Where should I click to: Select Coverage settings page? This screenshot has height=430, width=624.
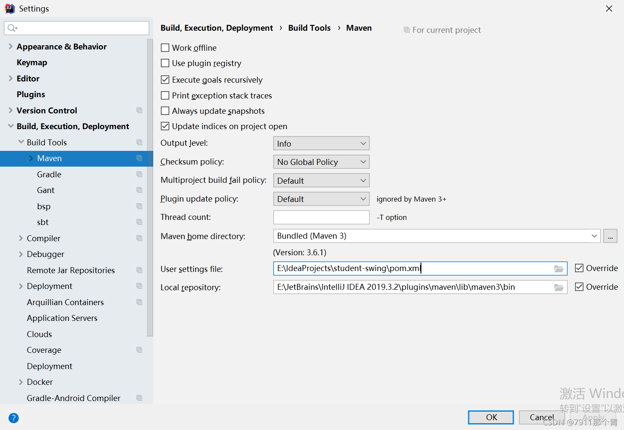click(x=44, y=350)
